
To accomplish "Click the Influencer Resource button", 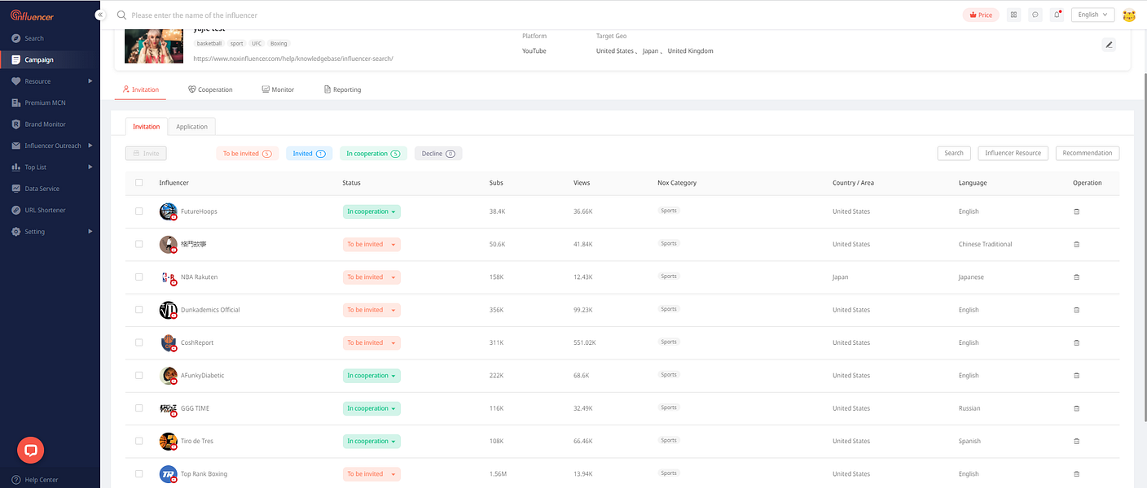I will tap(1013, 153).
